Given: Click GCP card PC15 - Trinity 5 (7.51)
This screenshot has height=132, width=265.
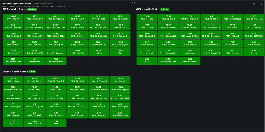Looking at the screenshot, I should [x=254, y=44].
